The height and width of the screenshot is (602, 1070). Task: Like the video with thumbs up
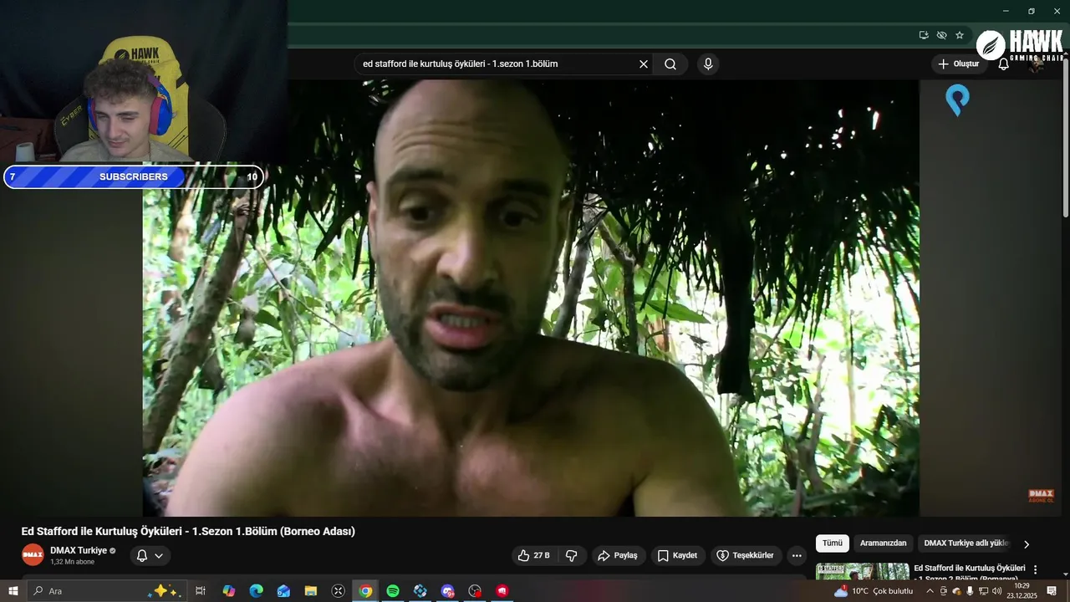click(x=533, y=555)
